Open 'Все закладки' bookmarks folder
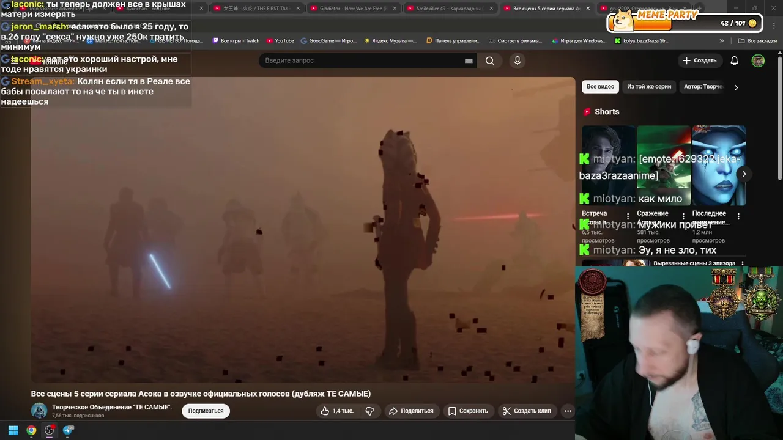 point(757,41)
